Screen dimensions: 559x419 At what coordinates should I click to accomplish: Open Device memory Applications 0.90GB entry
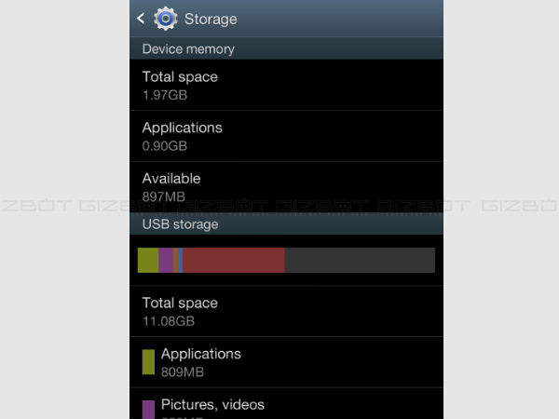coord(287,136)
